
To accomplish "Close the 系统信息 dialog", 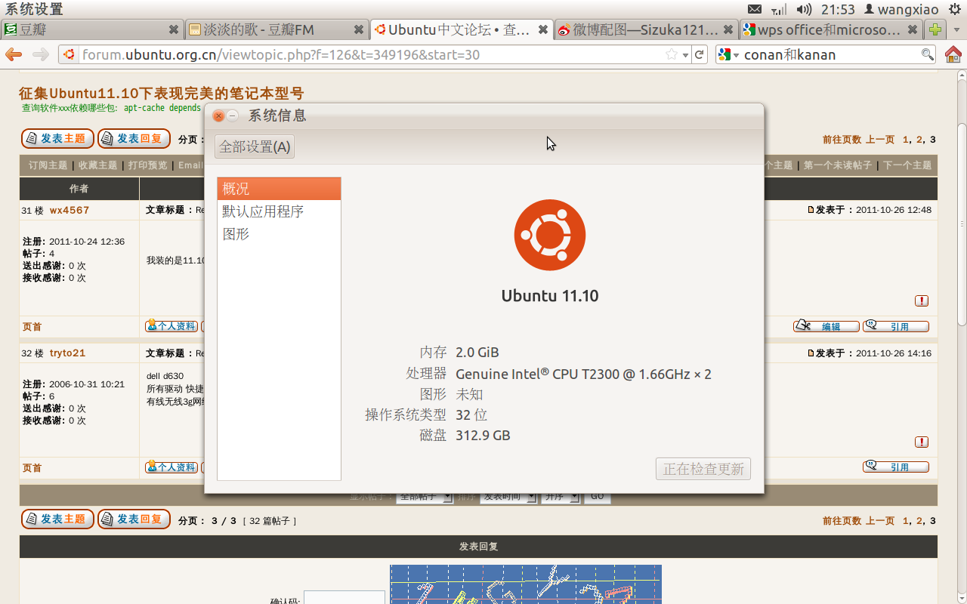I will pos(218,116).
